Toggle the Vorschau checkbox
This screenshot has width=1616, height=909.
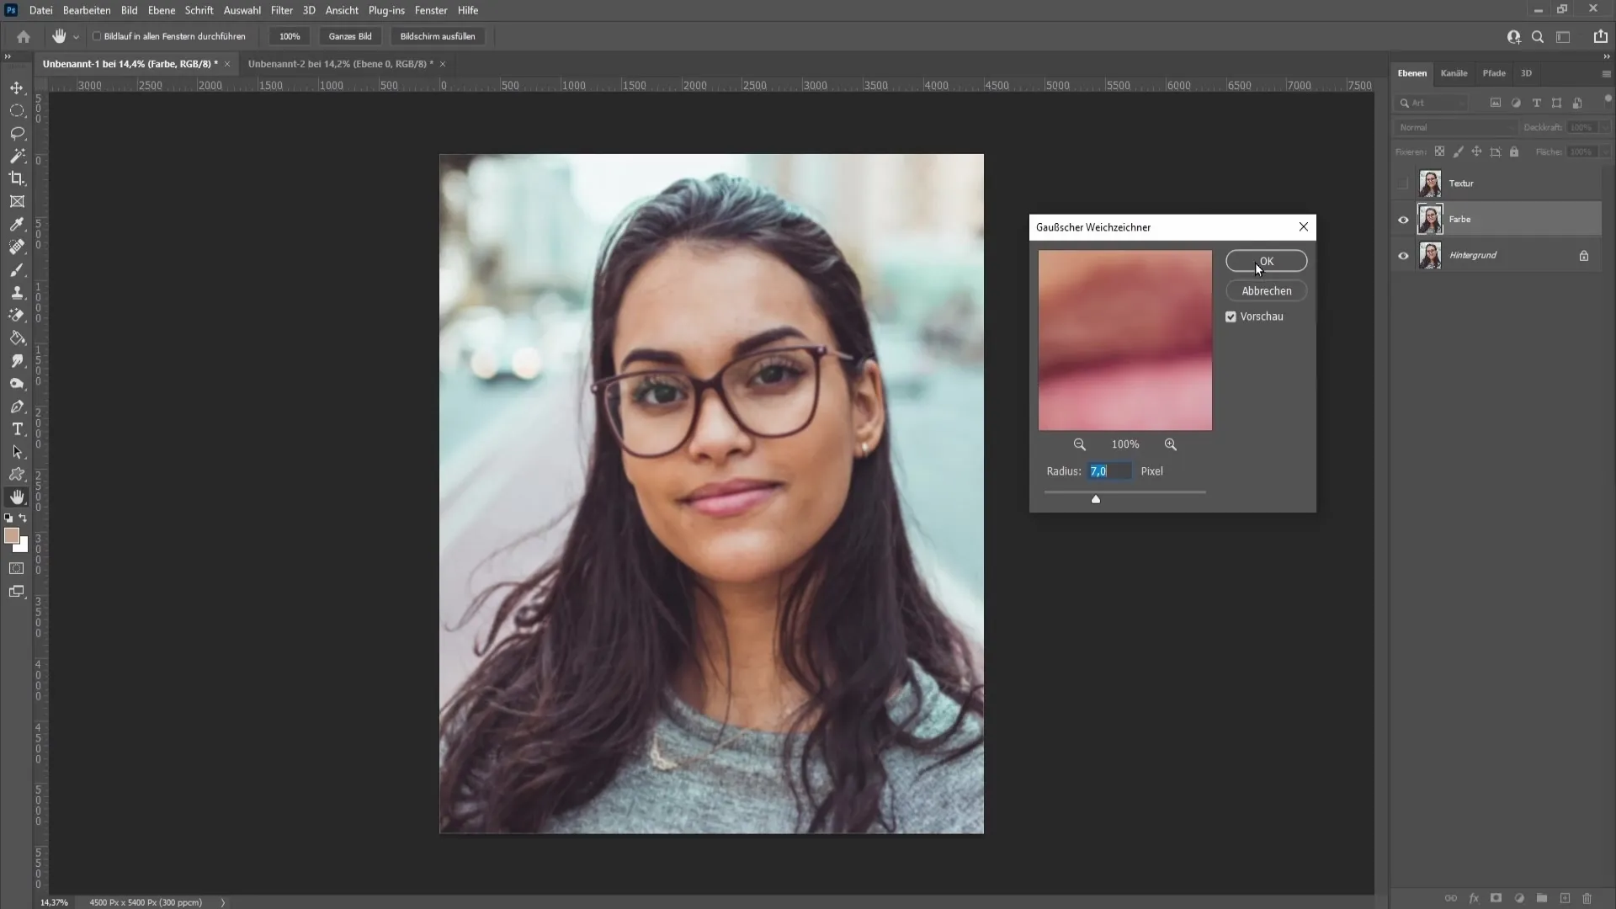[1231, 316]
